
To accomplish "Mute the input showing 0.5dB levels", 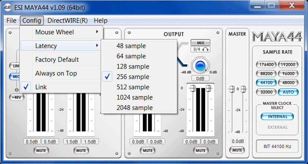I will (41, 151).
